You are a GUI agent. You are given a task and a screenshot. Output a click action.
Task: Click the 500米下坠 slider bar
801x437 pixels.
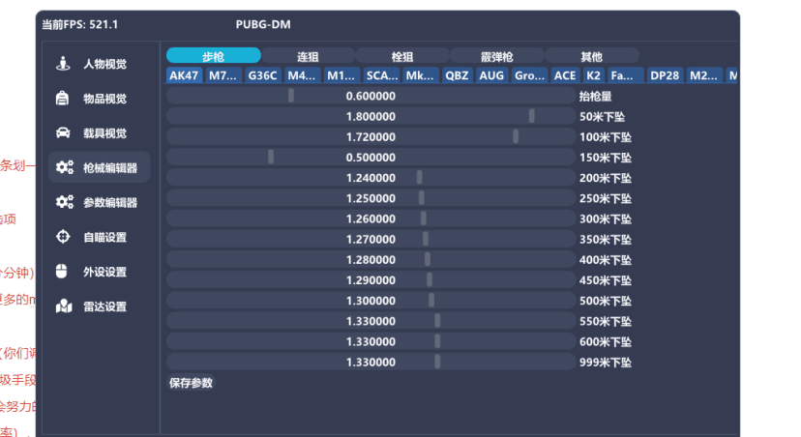coord(371,300)
